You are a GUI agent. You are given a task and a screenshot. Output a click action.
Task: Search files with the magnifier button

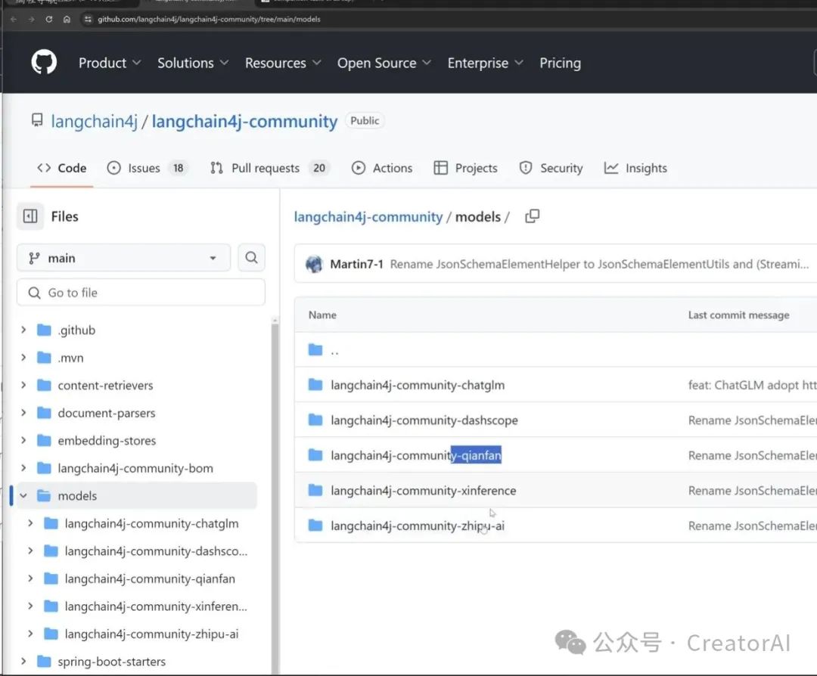point(251,258)
